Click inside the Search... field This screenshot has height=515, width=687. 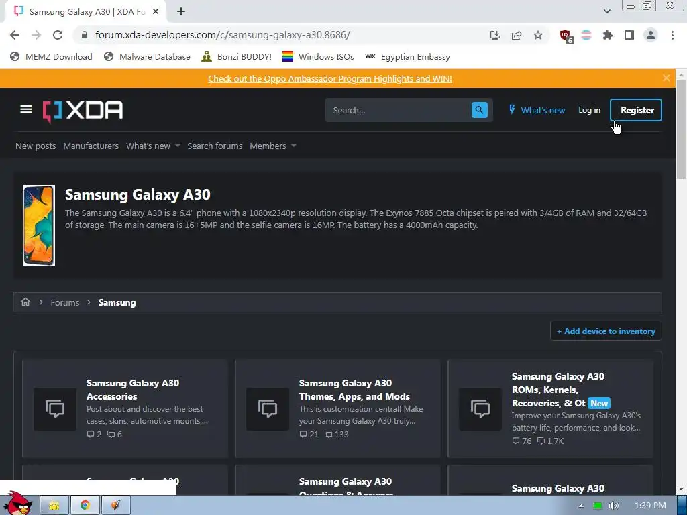(x=398, y=110)
